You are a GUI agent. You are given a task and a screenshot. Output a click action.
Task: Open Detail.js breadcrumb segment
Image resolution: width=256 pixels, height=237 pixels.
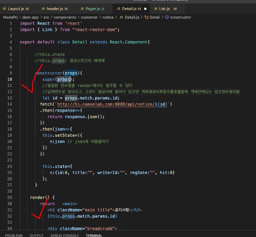point(132,17)
